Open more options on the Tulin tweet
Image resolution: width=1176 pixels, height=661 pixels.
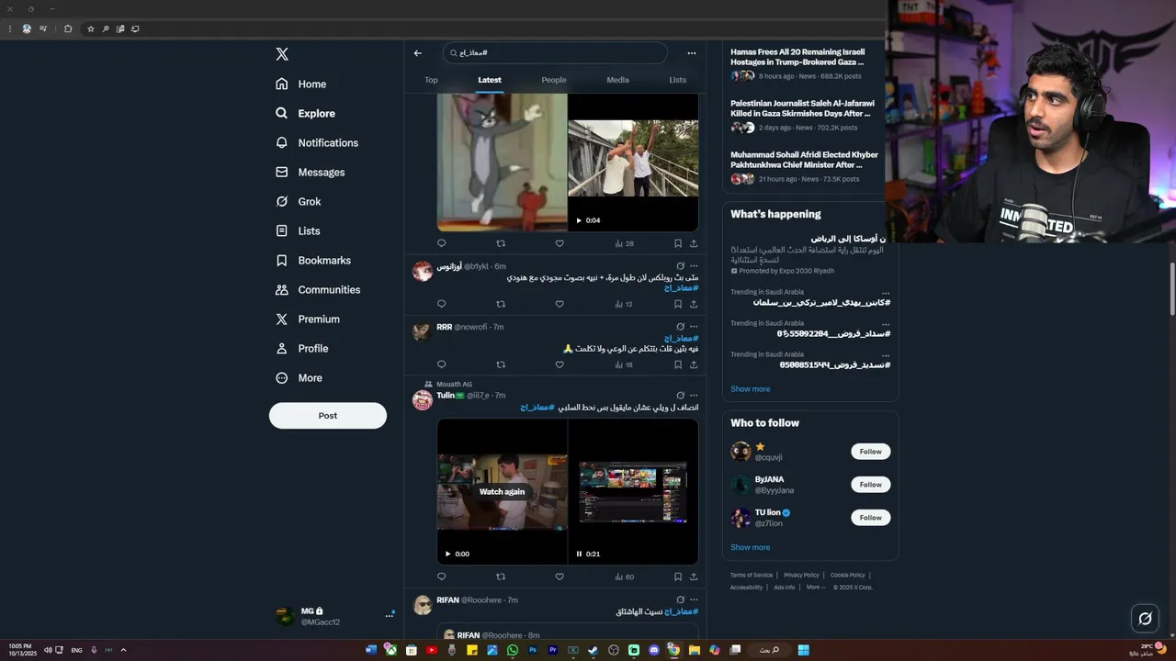tap(694, 396)
